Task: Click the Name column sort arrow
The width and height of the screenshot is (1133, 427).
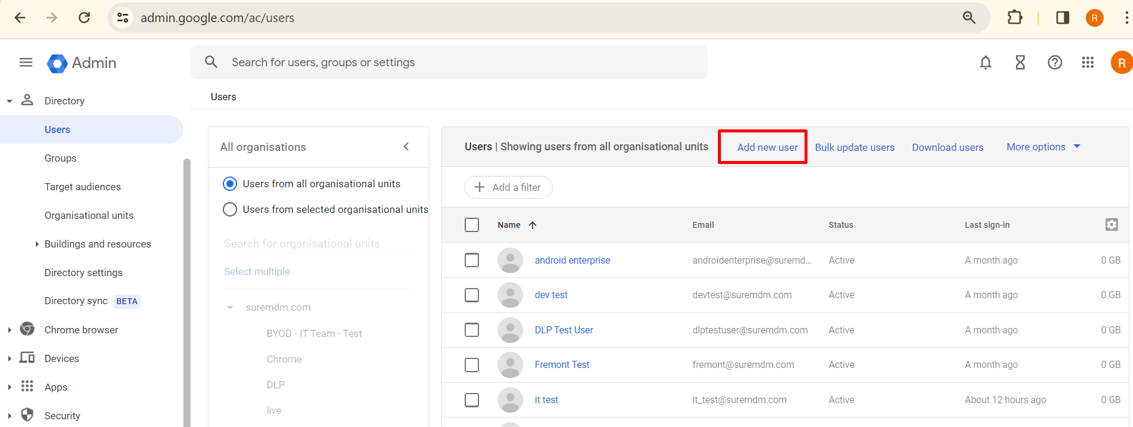Action: point(533,225)
